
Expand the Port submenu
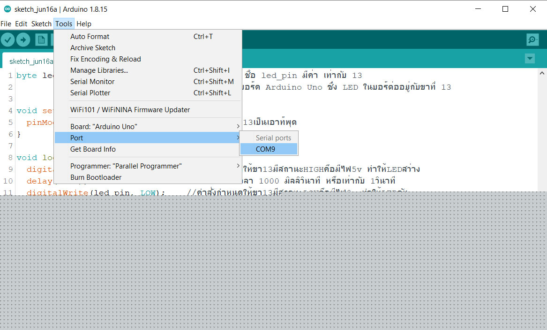point(148,138)
